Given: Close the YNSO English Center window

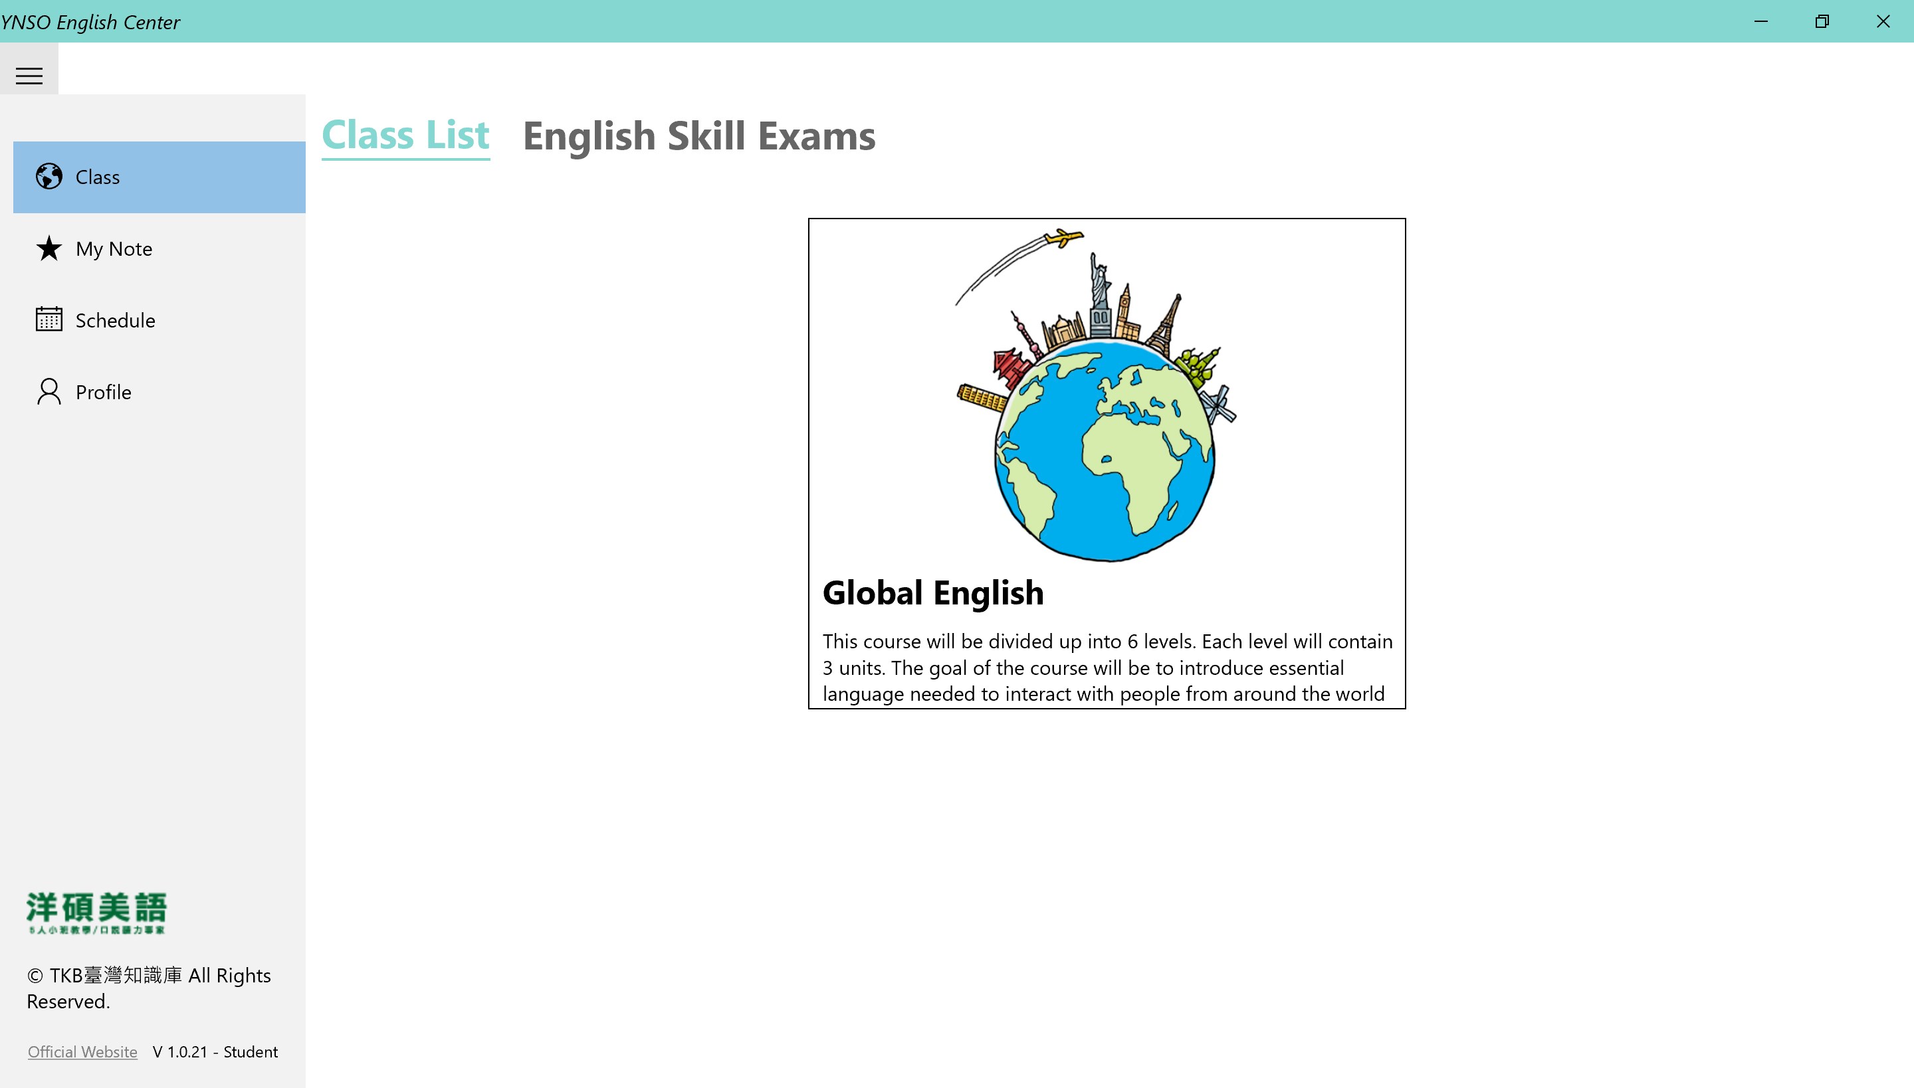Looking at the screenshot, I should pyautogui.click(x=1883, y=21).
